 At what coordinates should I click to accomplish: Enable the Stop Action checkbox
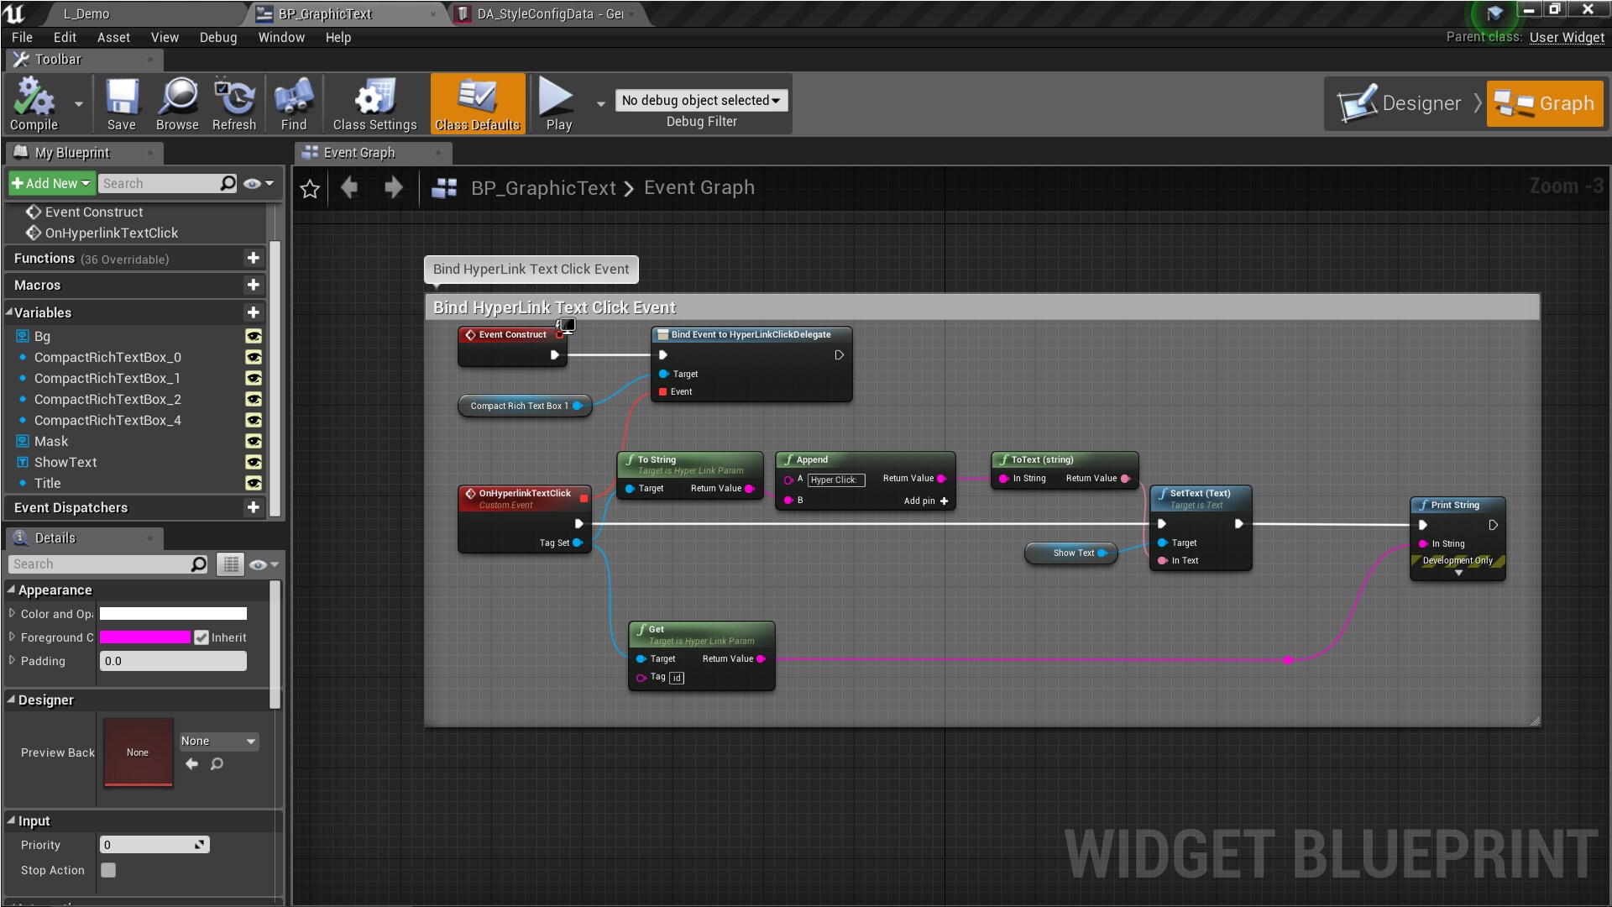[x=107, y=870]
